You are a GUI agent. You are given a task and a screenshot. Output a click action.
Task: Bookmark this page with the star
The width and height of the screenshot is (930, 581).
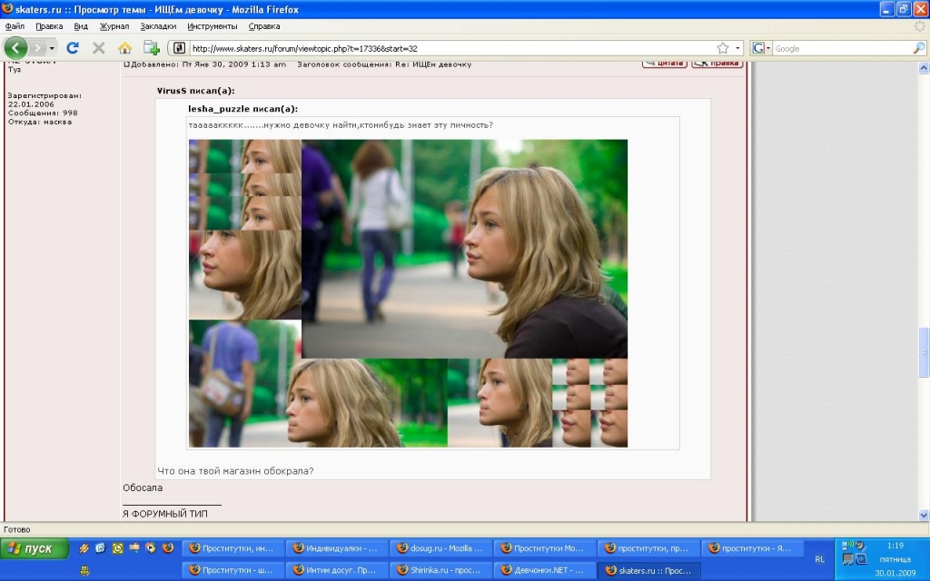722,48
